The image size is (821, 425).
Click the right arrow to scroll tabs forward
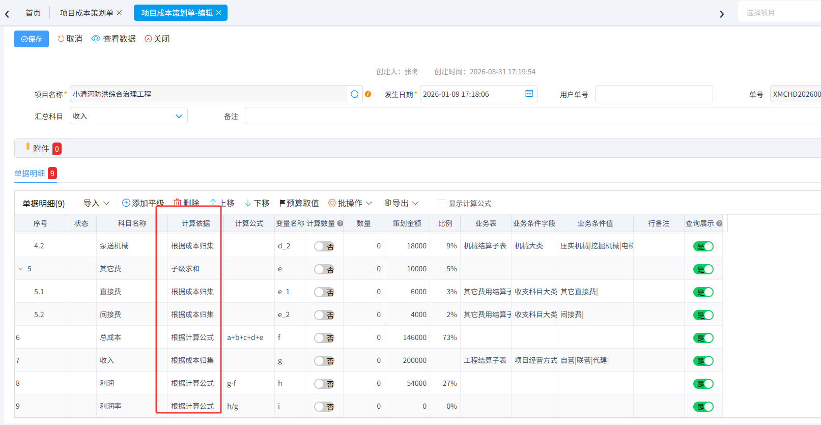(722, 14)
